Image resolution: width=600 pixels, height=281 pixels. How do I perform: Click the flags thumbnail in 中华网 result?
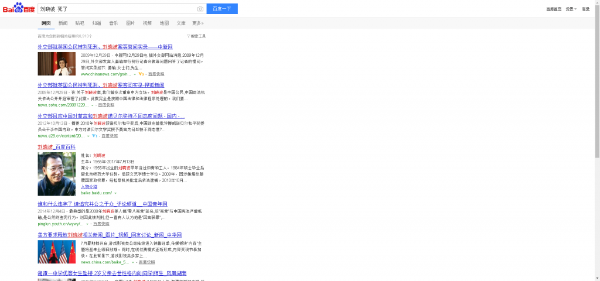point(57,252)
